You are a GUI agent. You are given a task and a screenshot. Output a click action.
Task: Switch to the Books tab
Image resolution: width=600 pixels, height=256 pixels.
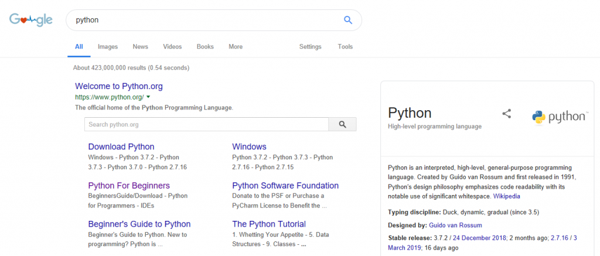[205, 47]
